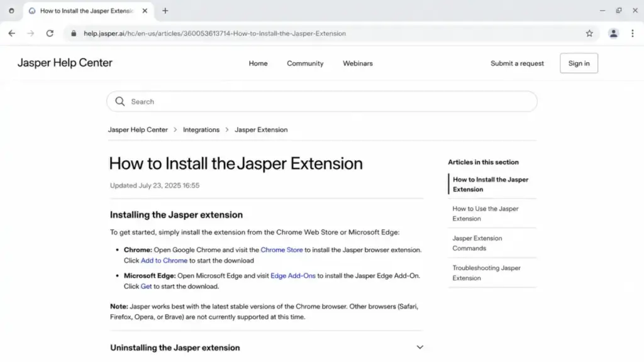This screenshot has height=362, width=644.
Task: Minimize the browser window
Action: coord(602,11)
